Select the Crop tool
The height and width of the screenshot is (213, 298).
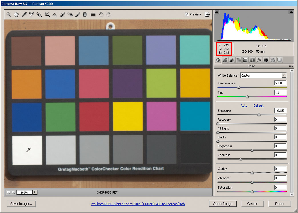[47, 15]
